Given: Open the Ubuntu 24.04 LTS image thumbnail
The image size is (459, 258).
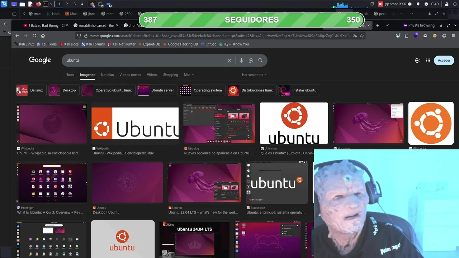Looking at the screenshot, I should (x=194, y=239).
